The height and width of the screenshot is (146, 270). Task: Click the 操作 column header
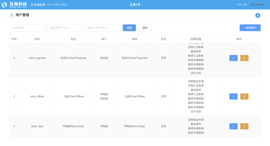tap(239, 39)
